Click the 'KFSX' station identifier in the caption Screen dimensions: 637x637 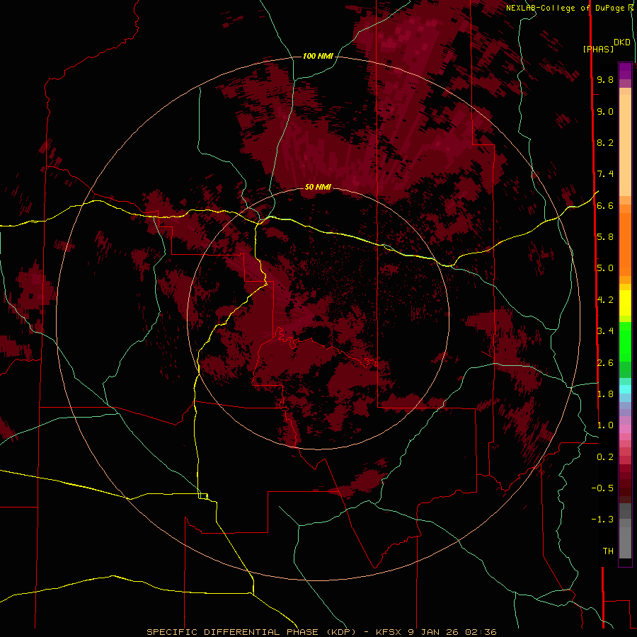coord(388,632)
